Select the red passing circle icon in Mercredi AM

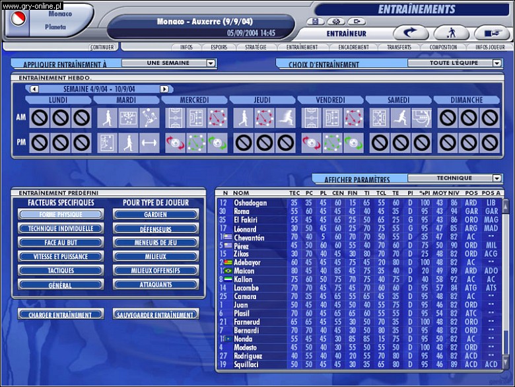[217, 118]
